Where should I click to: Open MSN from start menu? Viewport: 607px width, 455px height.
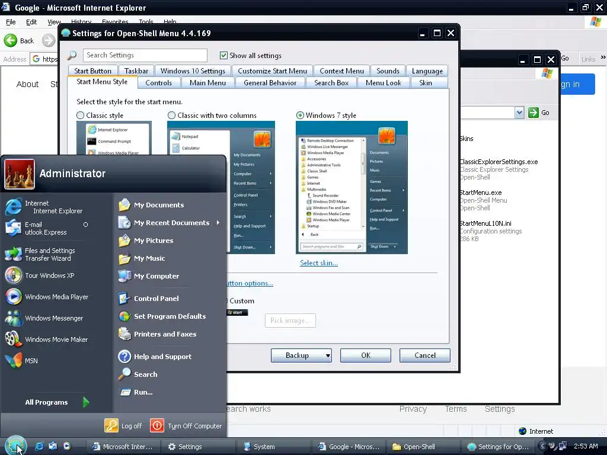[22, 361]
